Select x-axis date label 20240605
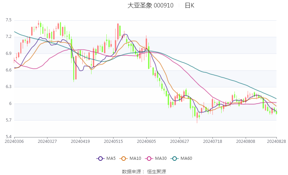 pos(146,141)
